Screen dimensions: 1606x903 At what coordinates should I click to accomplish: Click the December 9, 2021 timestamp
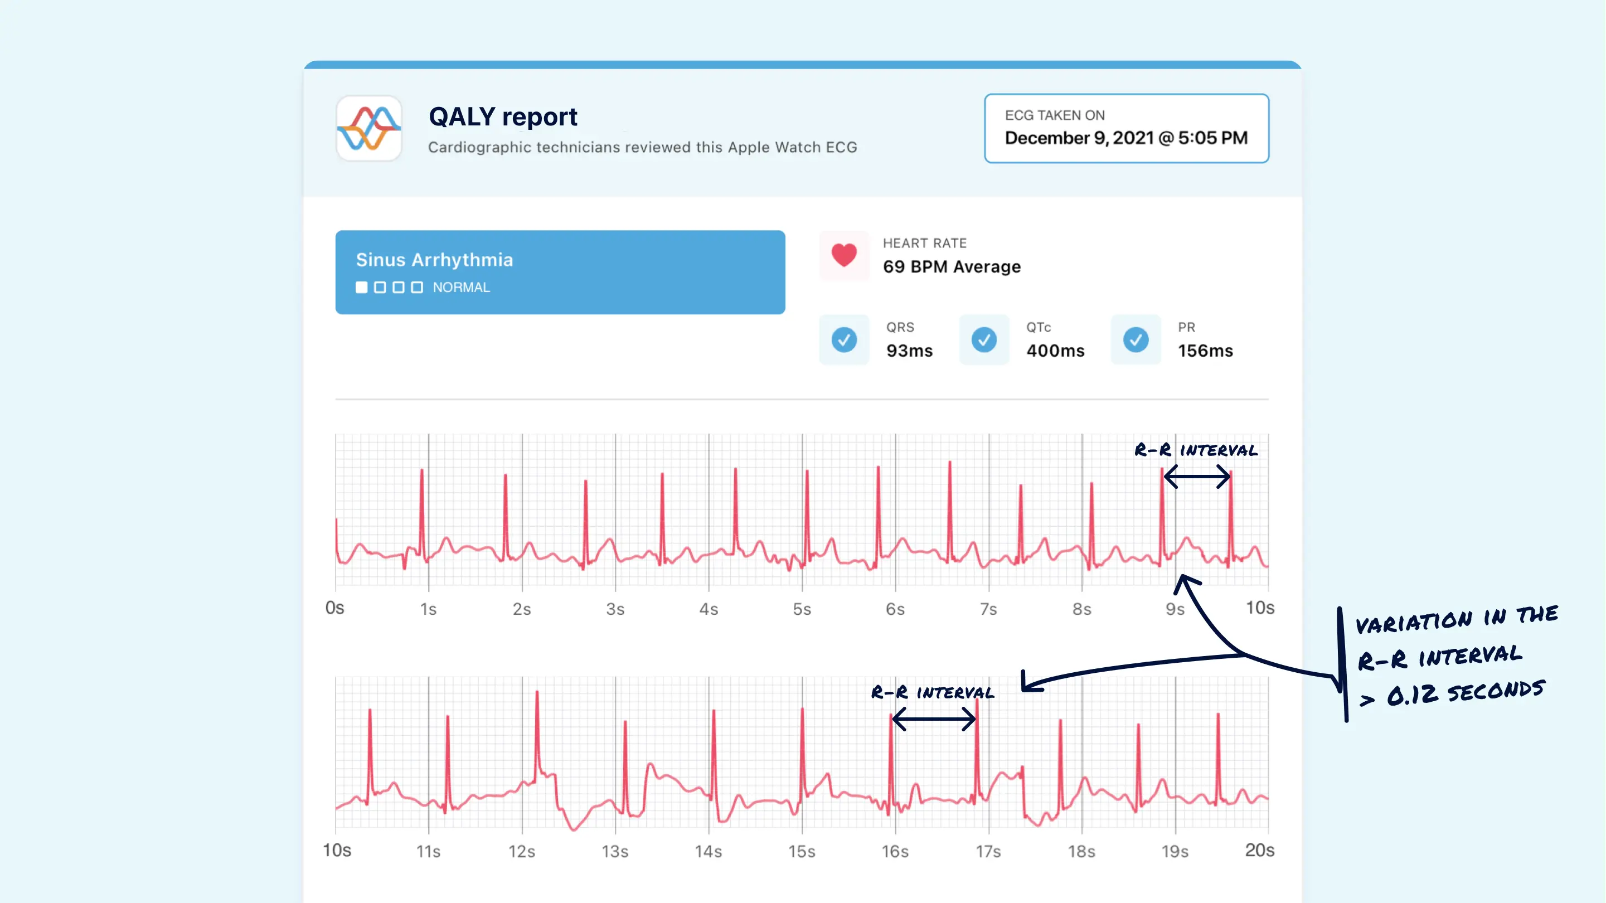1125,138
